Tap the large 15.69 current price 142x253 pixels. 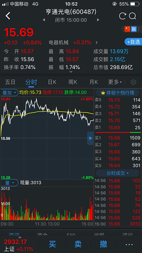tap(19, 32)
